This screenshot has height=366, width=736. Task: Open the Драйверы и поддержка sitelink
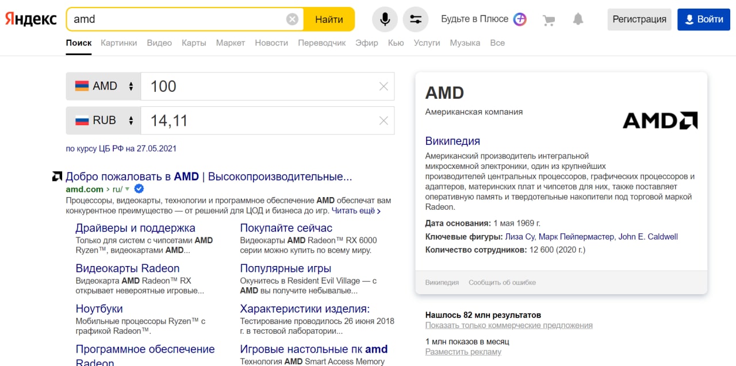click(136, 228)
